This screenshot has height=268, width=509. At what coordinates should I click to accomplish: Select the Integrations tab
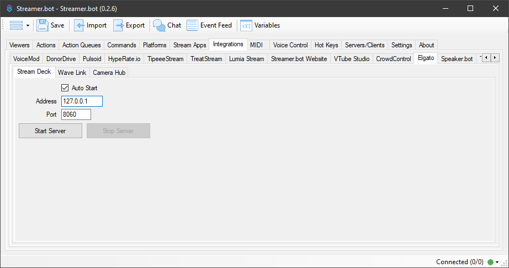click(228, 45)
